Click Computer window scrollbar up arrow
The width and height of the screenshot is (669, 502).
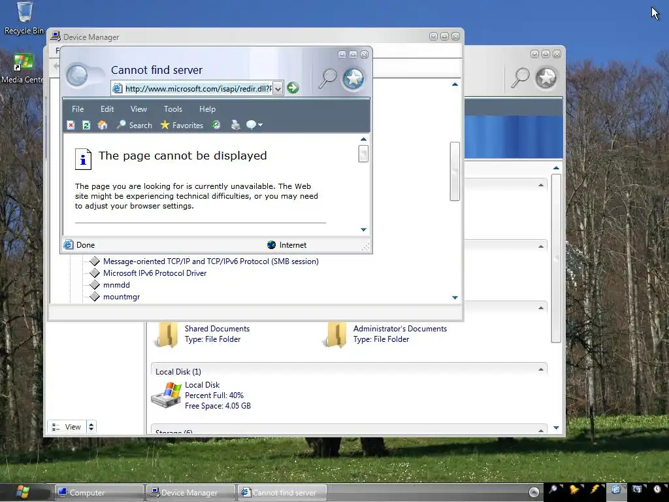(556, 168)
